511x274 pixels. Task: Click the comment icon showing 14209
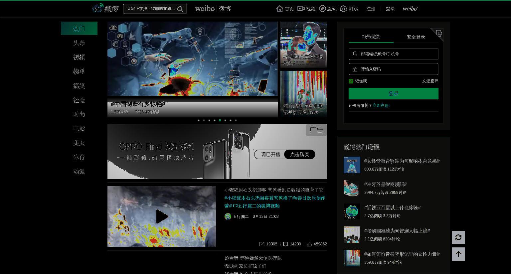(x=285, y=244)
